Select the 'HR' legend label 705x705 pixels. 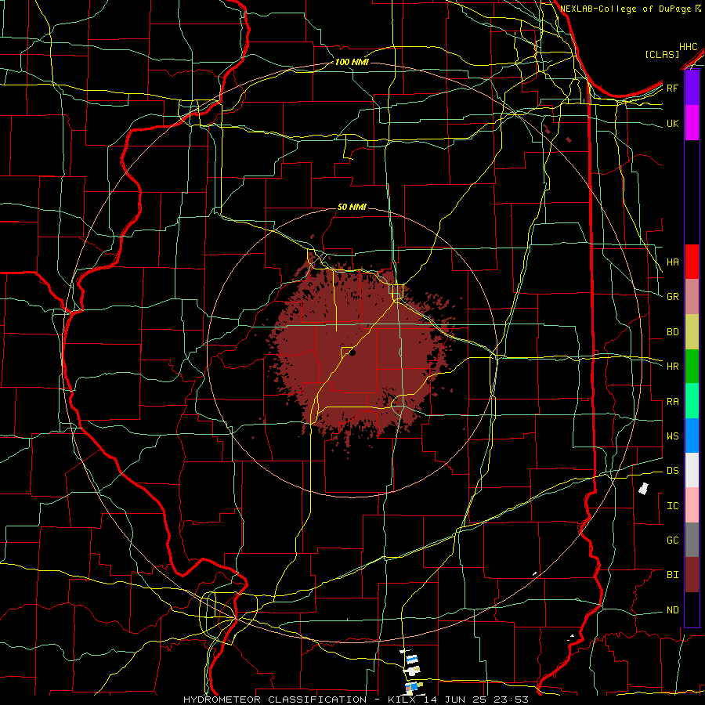[673, 367]
